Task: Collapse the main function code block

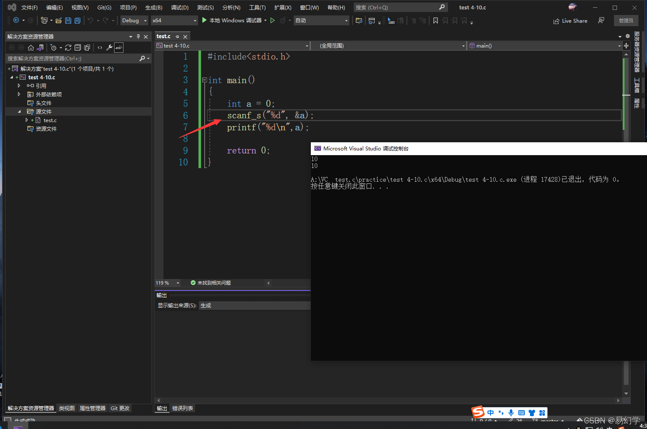Action: point(205,80)
